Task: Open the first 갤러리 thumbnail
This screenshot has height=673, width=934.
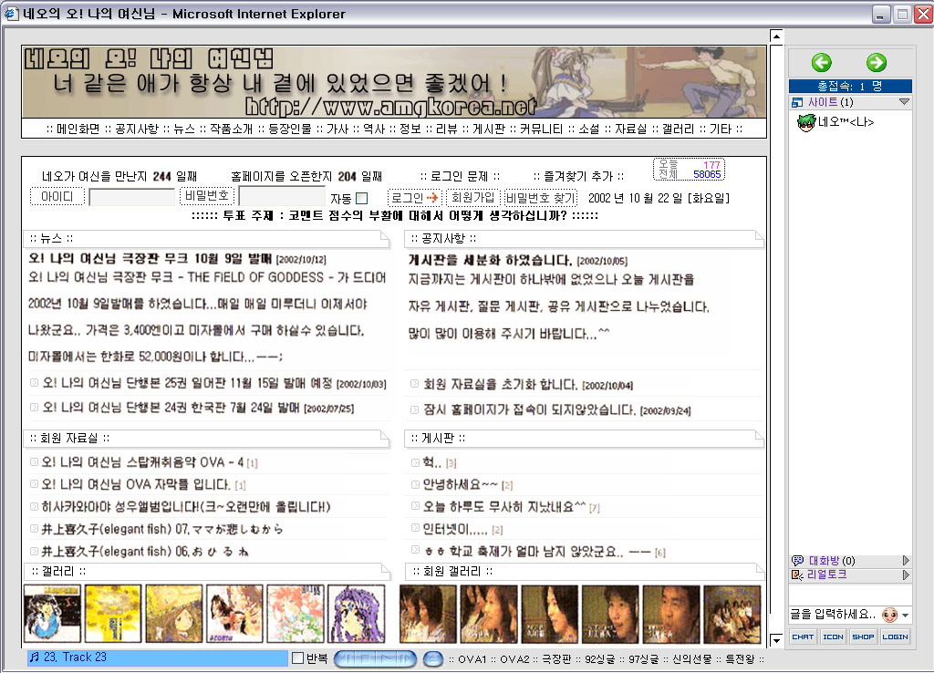Action: [52, 614]
